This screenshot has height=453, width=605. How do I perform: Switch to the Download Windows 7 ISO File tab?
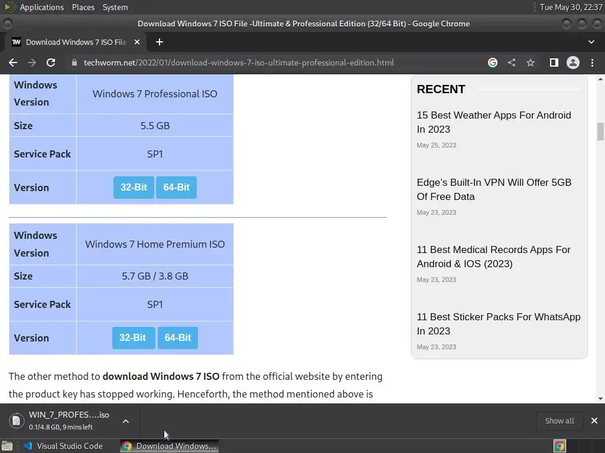click(75, 42)
